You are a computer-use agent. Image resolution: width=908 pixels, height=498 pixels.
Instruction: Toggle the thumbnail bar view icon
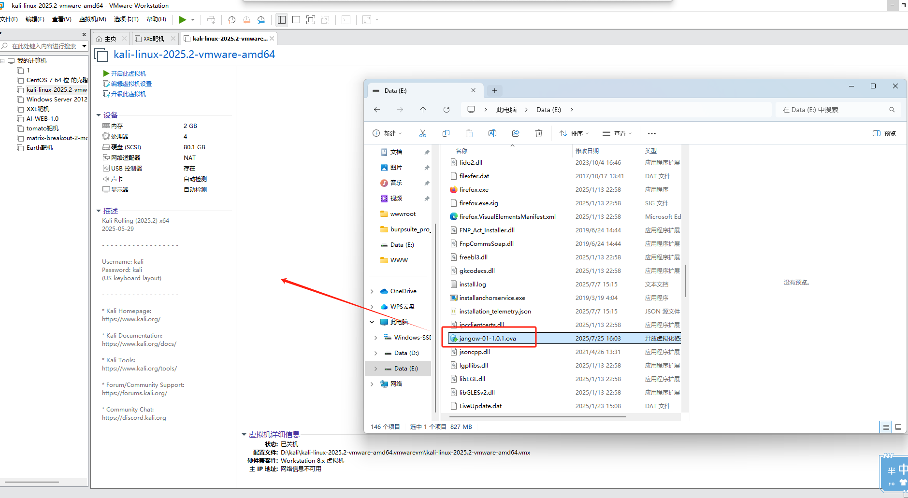coord(296,20)
